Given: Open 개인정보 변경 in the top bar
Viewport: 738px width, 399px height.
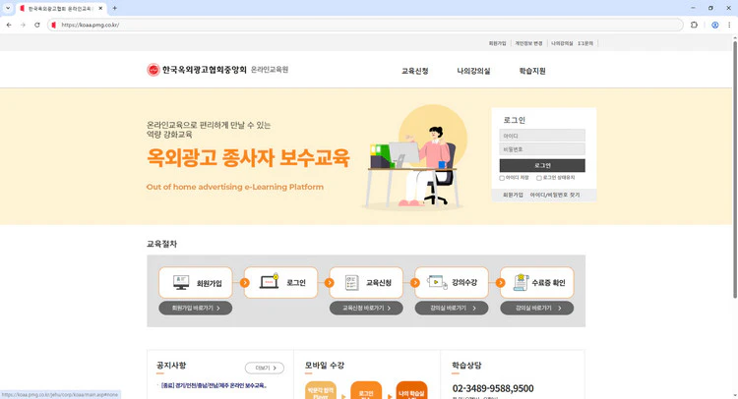Looking at the screenshot, I should [x=528, y=43].
